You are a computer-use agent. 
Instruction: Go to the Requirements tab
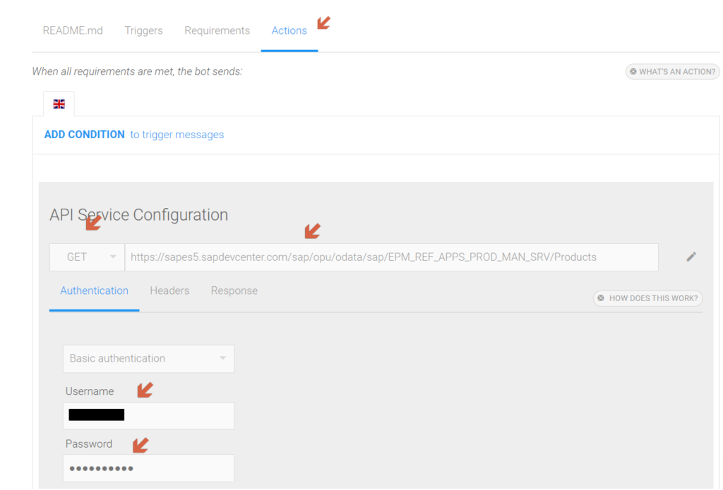point(217,30)
